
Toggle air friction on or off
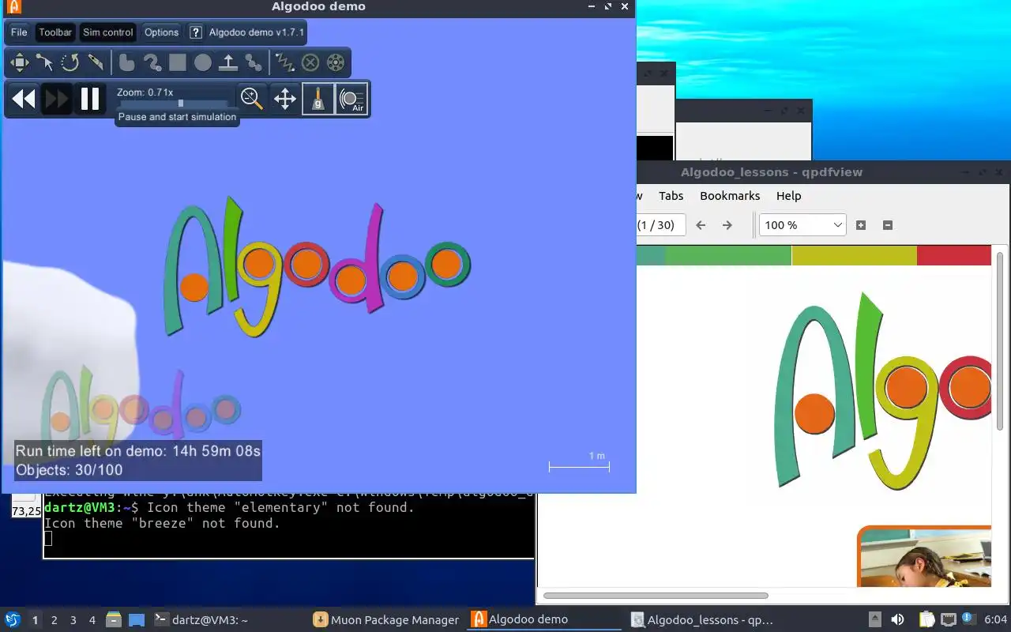[x=351, y=99]
